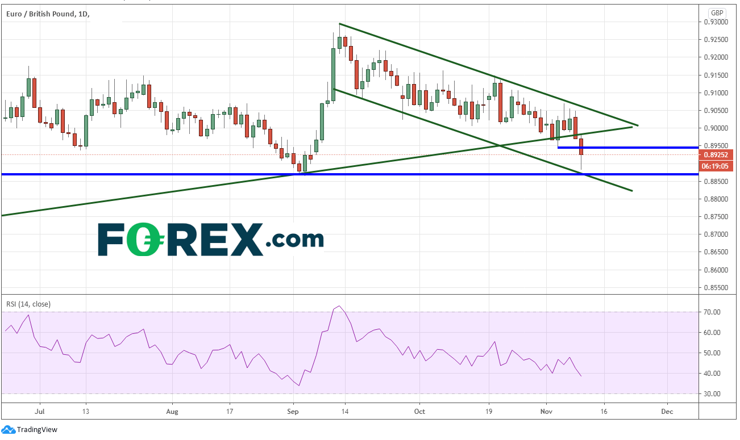This screenshot has width=740, height=440.
Task: Click the 19 date label on time axis
Action: (x=489, y=411)
